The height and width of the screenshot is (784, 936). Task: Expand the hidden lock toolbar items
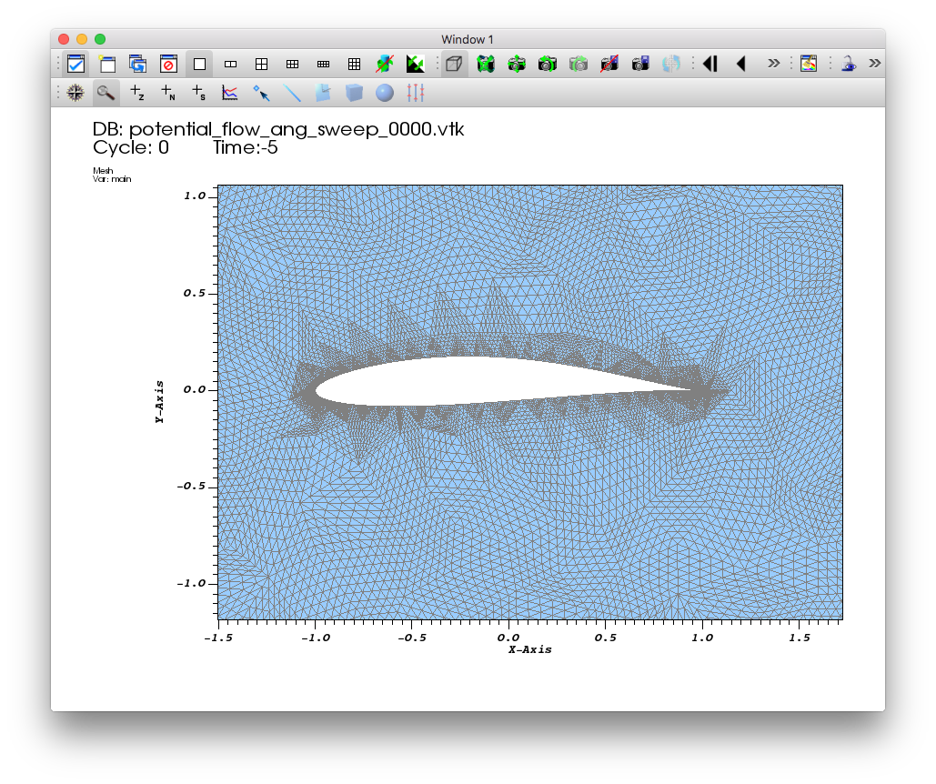(x=875, y=64)
